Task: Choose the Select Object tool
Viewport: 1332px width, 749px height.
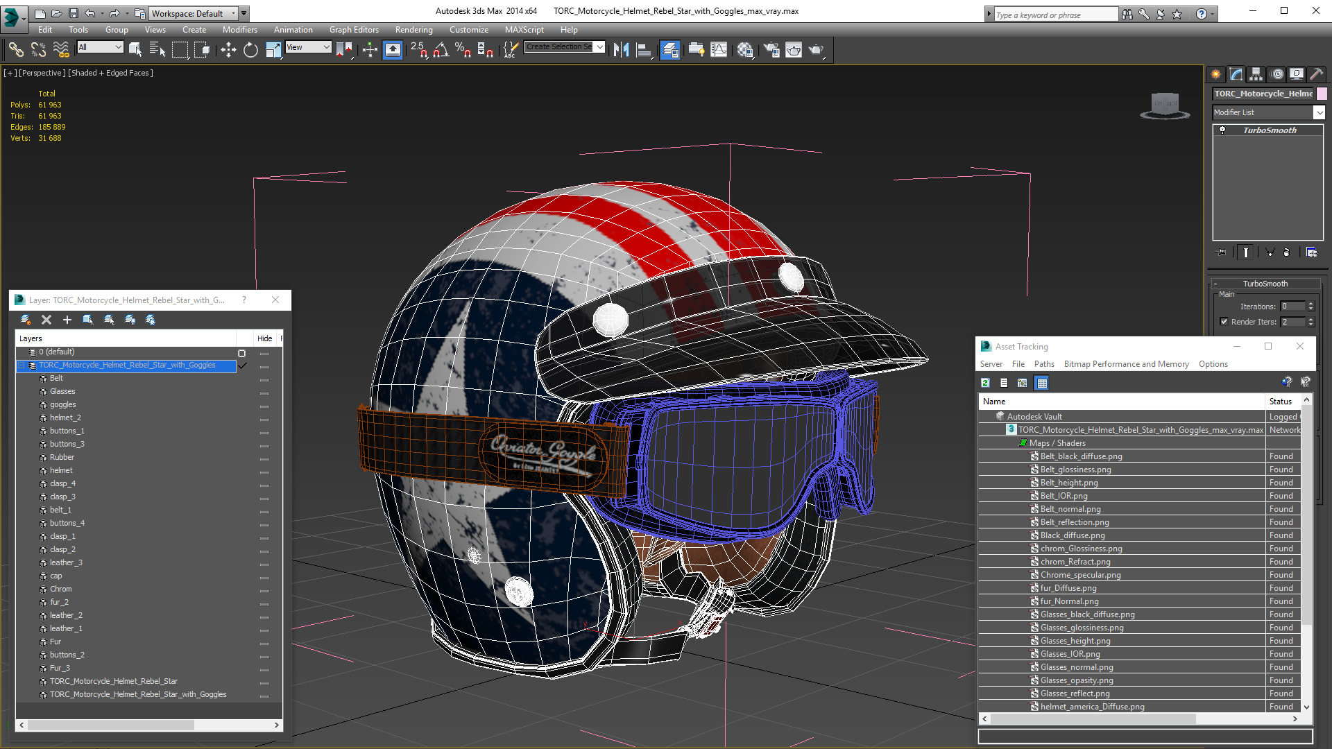Action: (x=135, y=49)
